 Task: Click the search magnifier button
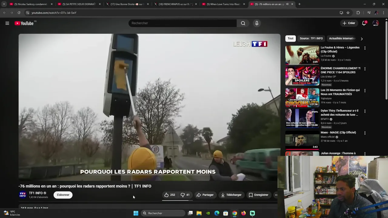click(243, 23)
